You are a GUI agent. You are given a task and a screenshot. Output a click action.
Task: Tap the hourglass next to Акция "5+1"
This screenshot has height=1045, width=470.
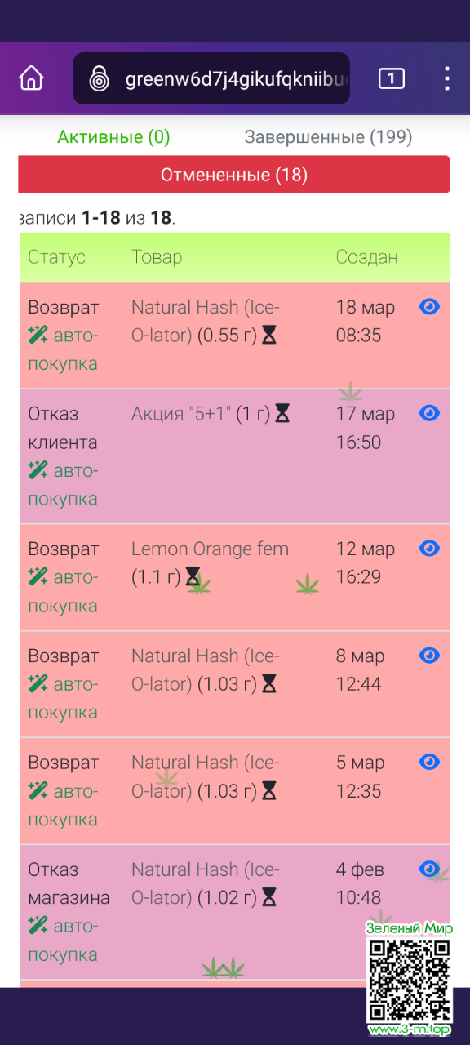(x=282, y=414)
